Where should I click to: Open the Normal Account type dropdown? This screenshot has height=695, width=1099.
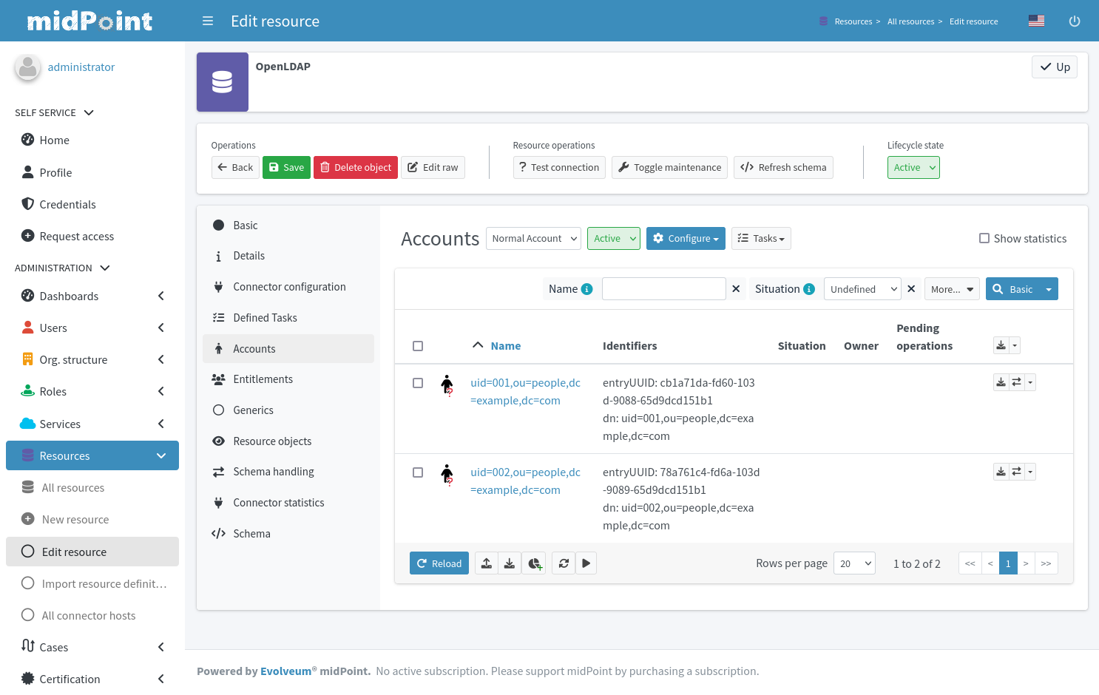[x=533, y=238]
